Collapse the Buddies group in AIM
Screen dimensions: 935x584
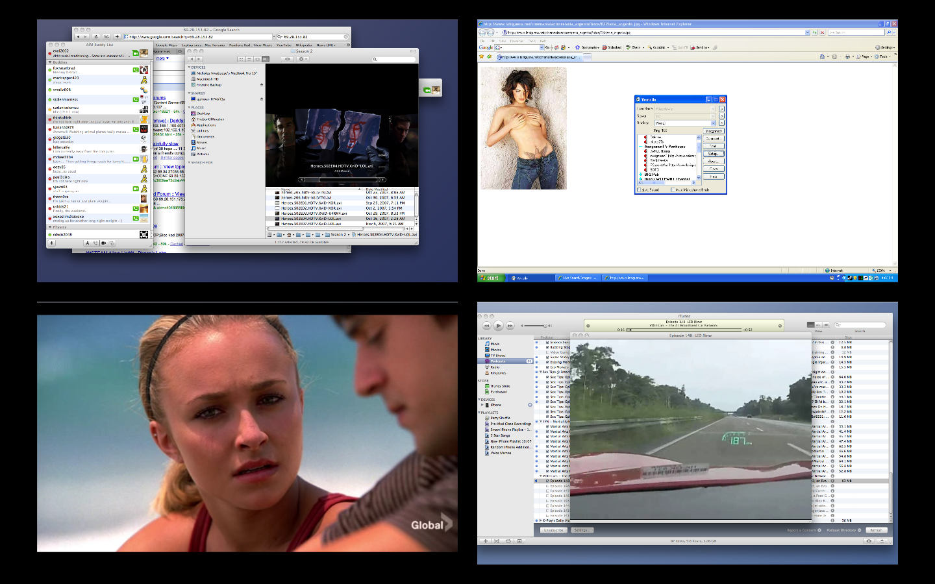click(51, 62)
